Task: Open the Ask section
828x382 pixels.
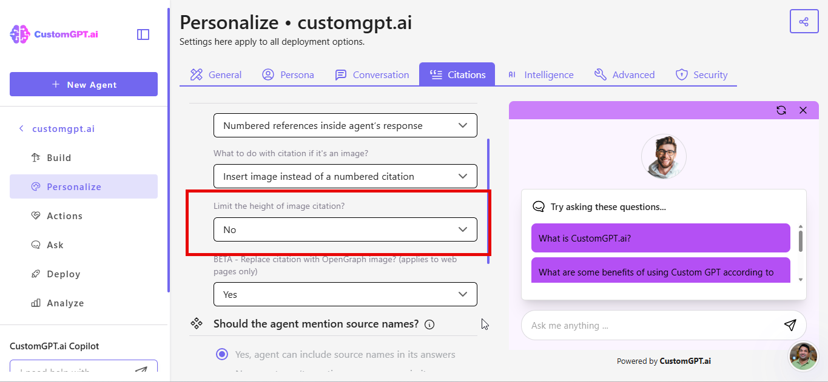Action: click(x=84, y=245)
